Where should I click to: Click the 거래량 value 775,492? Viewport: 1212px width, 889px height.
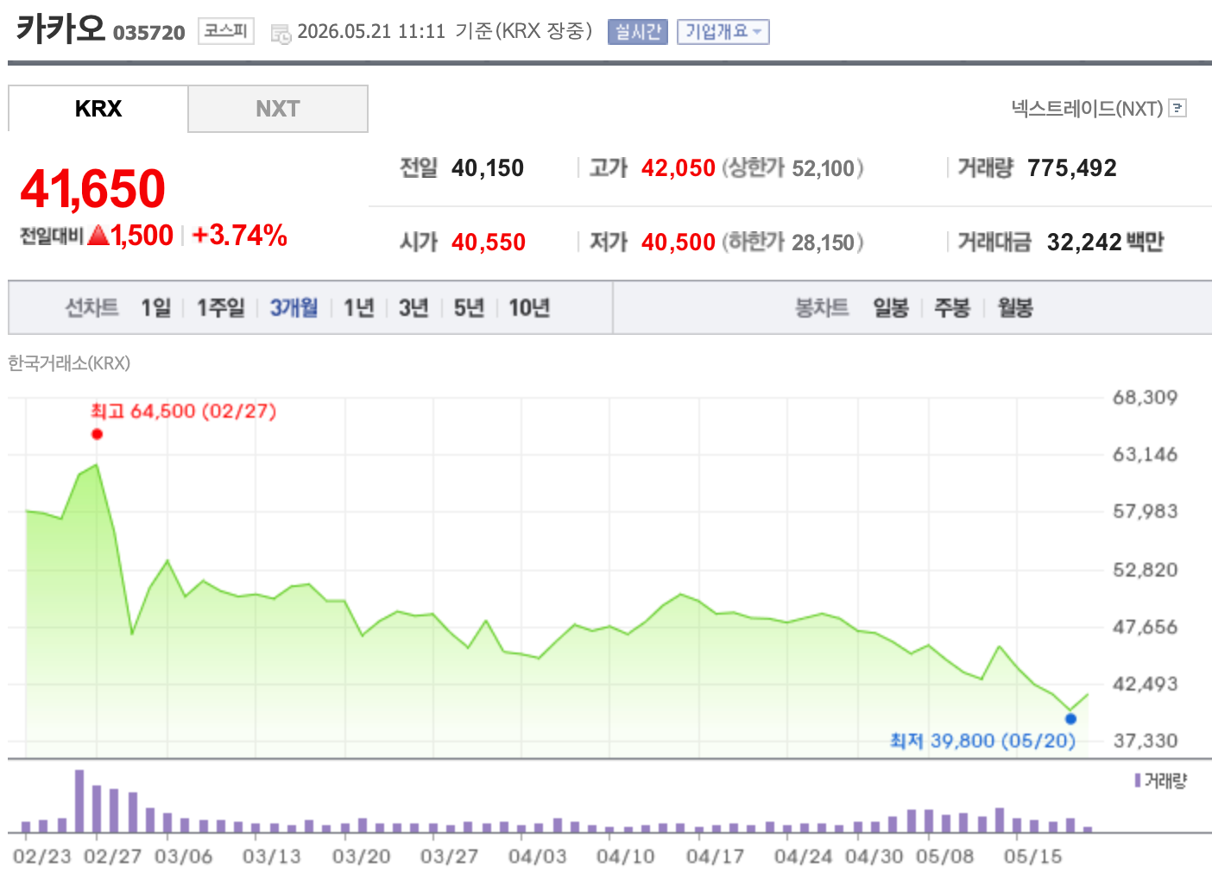point(1072,168)
